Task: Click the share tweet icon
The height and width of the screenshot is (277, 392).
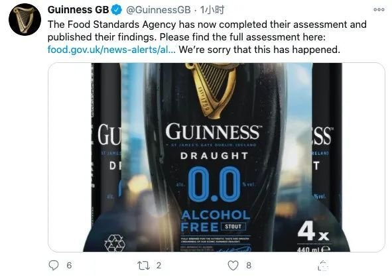Action: [x=323, y=265]
